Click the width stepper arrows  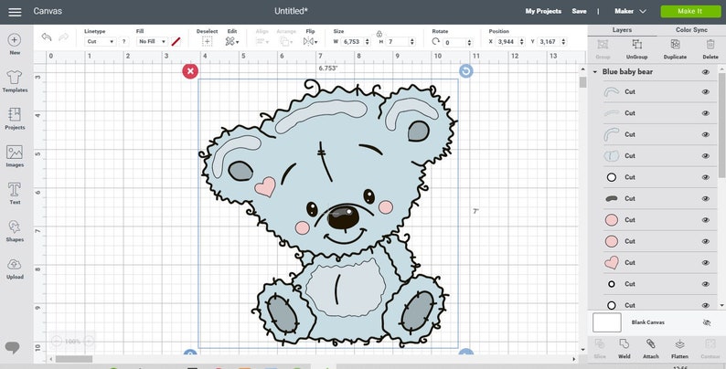tap(368, 42)
